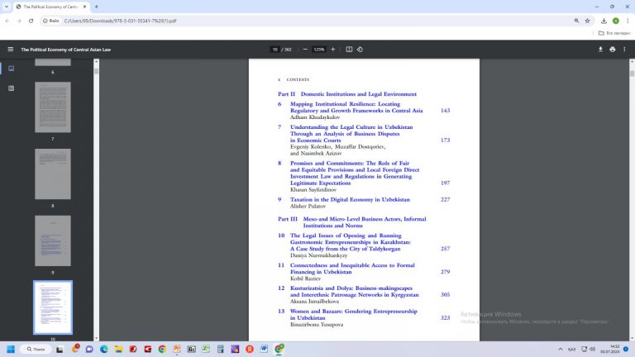Select page 7 thumbnail
Image resolution: width=635 pixels, height=357 pixels.
pos(53,107)
